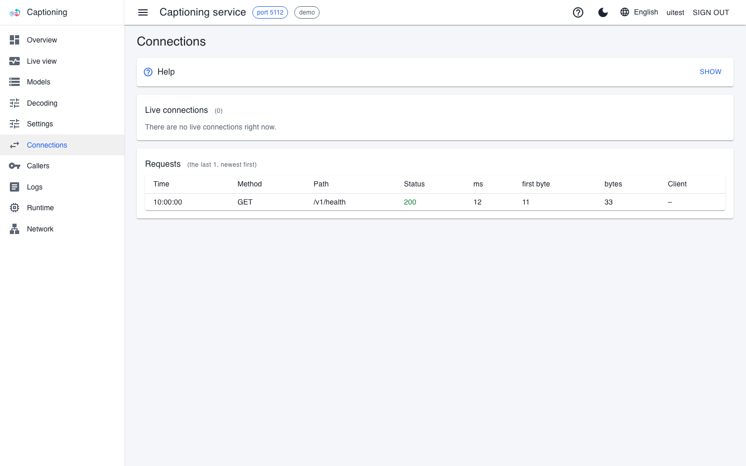Open the English language selector

pos(639,12)
